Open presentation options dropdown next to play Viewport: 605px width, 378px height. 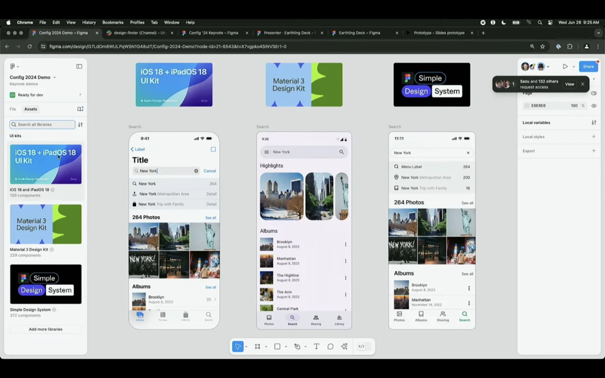(574, 67)
